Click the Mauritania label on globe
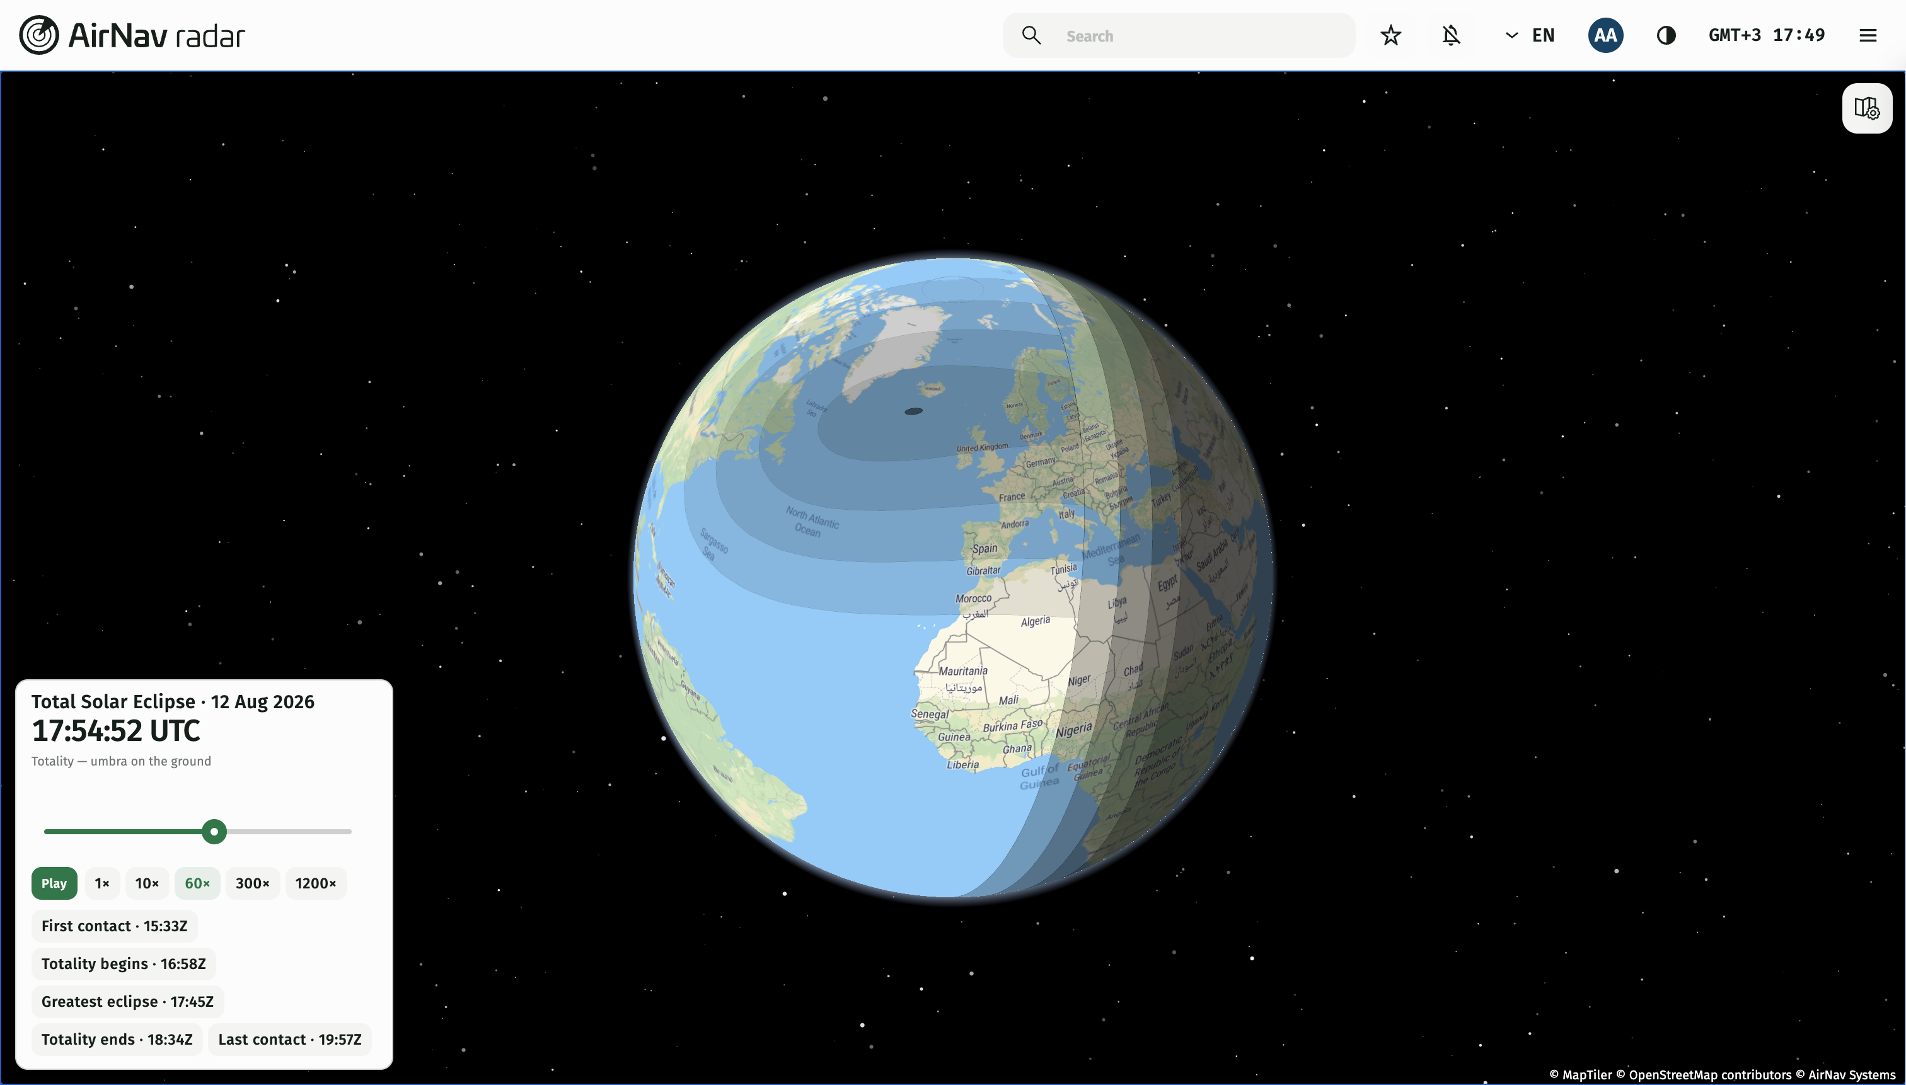The height and width of the screenshot is (1085, 1906). [x=963, y=672]
